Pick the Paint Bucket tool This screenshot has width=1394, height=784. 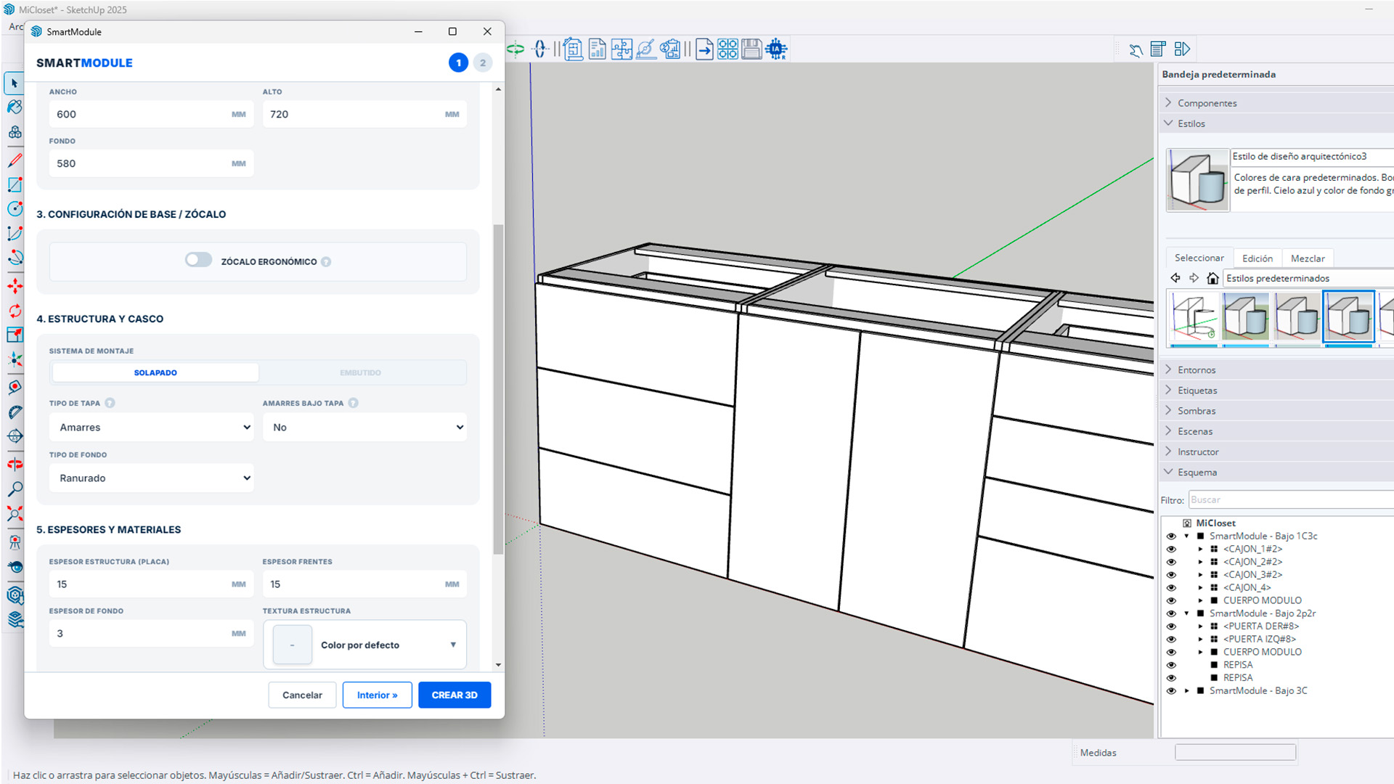[x=15, y=107]
